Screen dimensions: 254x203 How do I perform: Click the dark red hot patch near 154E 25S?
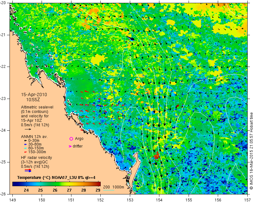tap(157, 156)
